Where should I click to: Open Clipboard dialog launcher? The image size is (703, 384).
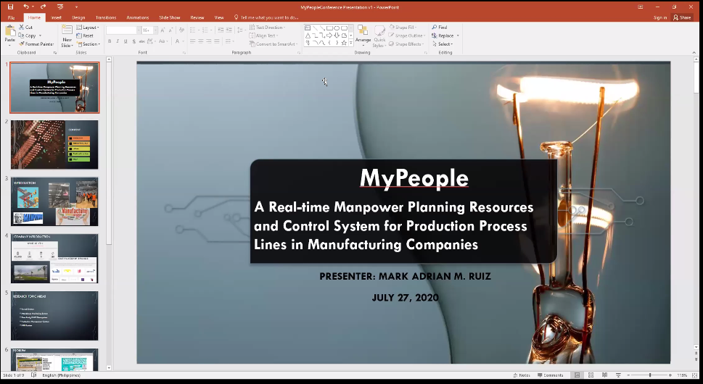(55, 53)
